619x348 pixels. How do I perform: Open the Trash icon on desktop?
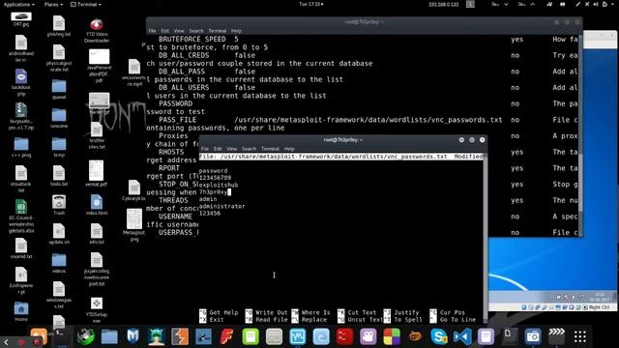(x=59, y=205)
